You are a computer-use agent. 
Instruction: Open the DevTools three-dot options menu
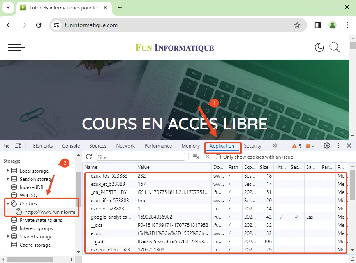(x=338, y=145)
